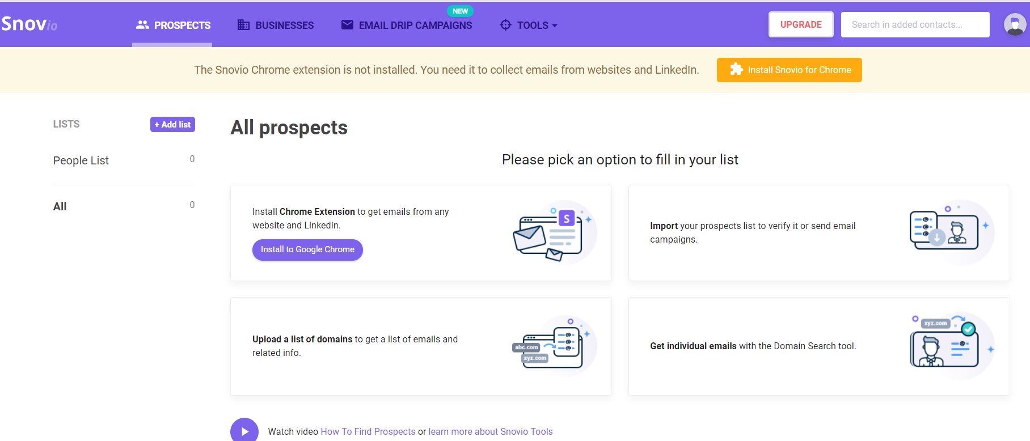This screenshot has width=1030, height=441.
Task: Open Import your prospects list card
Action: point(818,233)
